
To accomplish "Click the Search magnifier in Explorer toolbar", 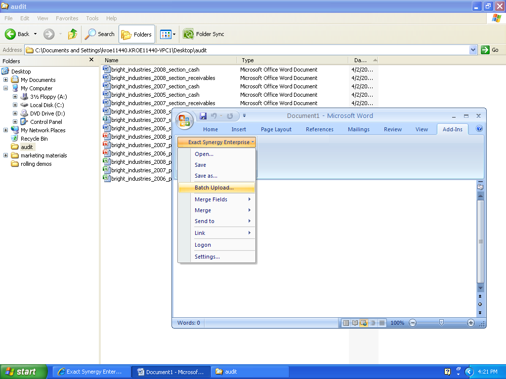I will [90, 34].
